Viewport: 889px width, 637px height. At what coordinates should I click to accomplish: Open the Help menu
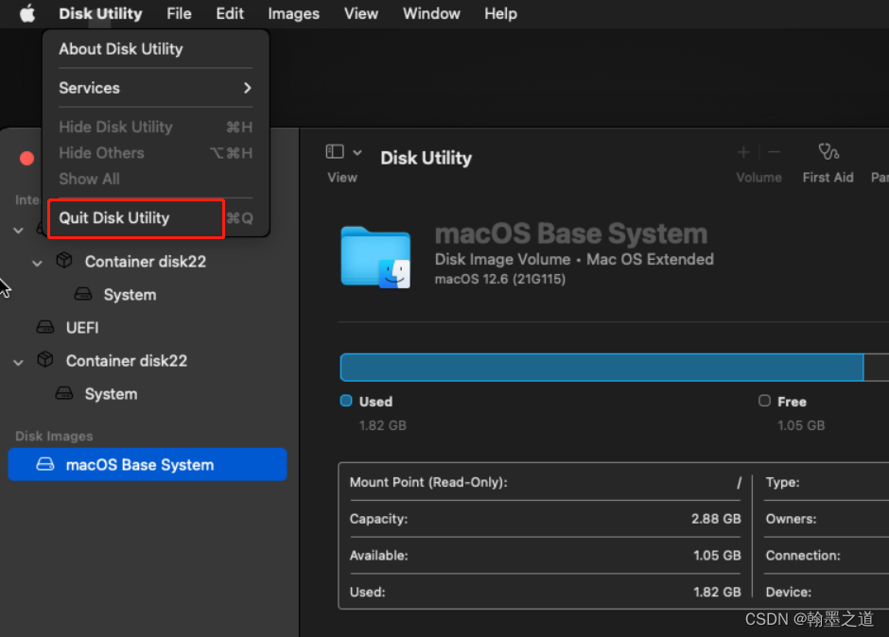coord(500,13)
